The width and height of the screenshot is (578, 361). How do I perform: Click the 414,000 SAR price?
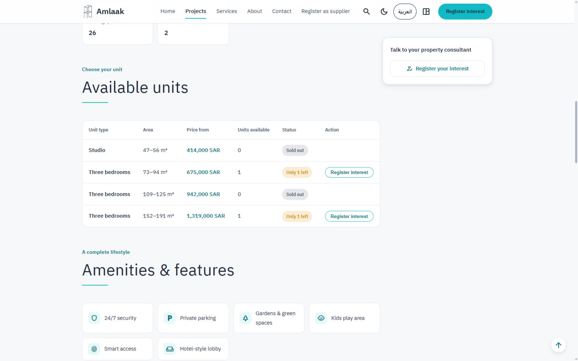click(203, 150)
